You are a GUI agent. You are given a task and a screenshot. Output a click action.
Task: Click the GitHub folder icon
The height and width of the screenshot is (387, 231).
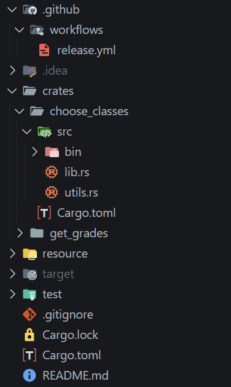29,10
